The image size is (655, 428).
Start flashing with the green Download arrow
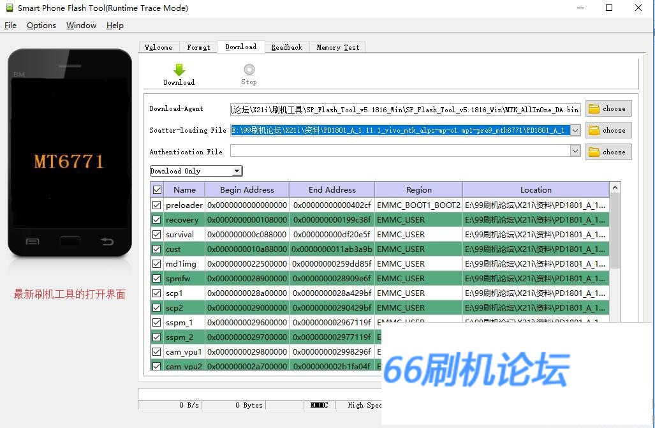pos(179,75)
